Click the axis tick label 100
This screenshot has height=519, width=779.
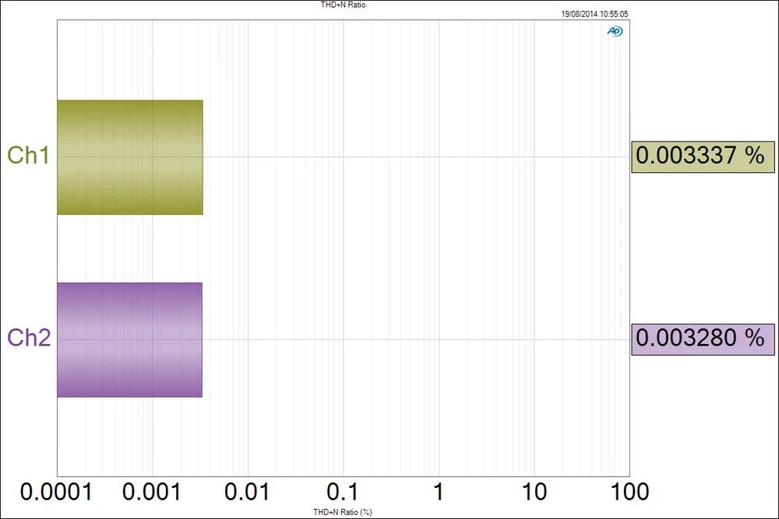click(x=629, y=493)
